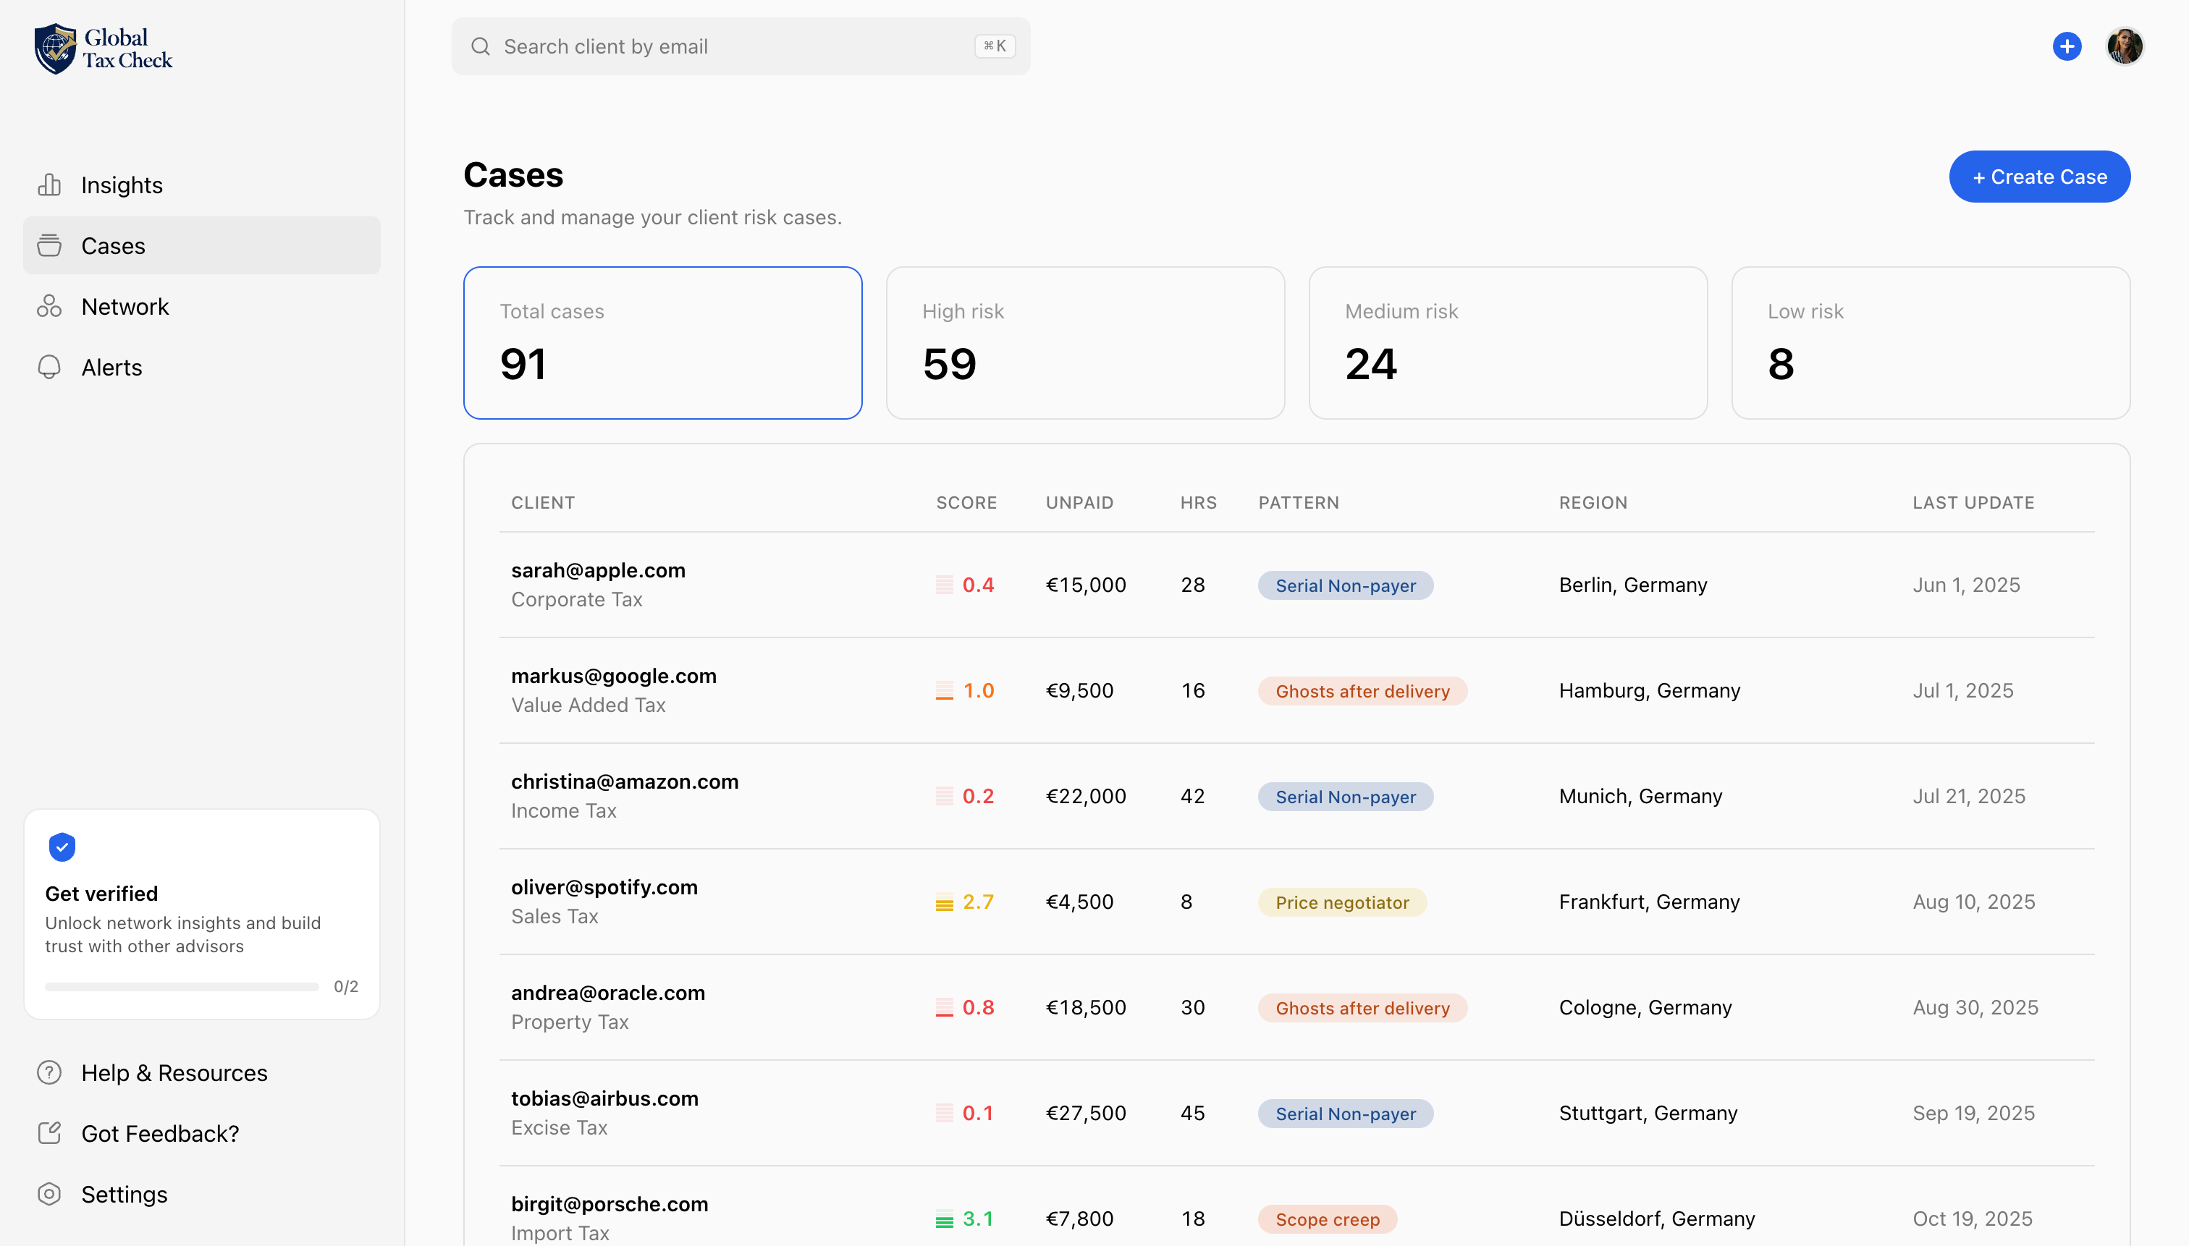Open sarah@apple.com case
The width and height of the screenshot is (2189, 1246).
[x=1297, y=585]
